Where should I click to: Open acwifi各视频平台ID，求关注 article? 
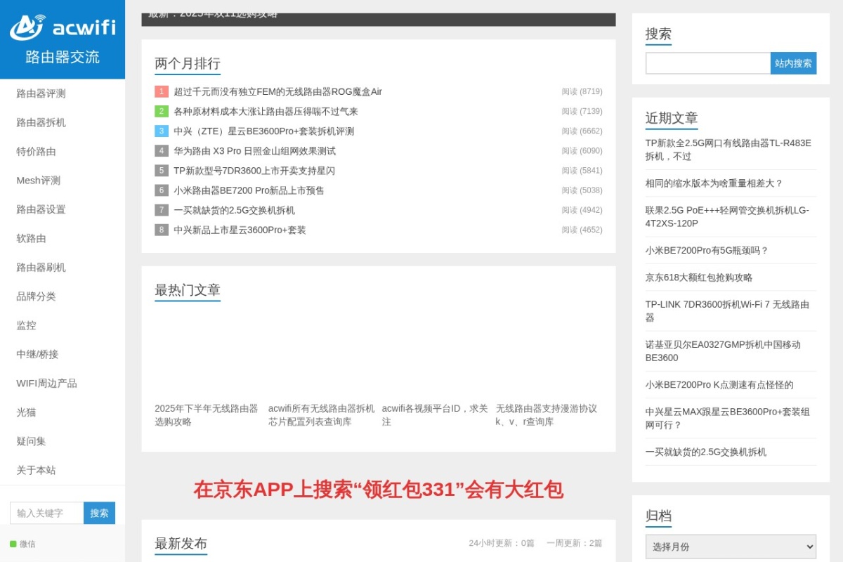(435, 414)
